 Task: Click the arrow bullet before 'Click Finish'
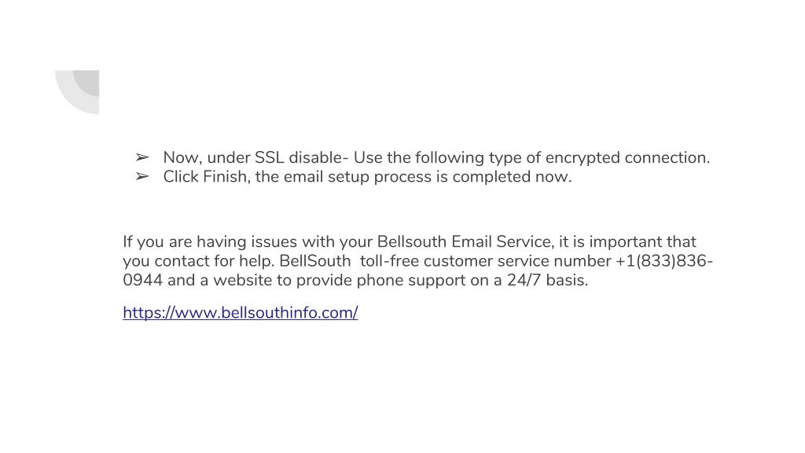coord(142,177)
